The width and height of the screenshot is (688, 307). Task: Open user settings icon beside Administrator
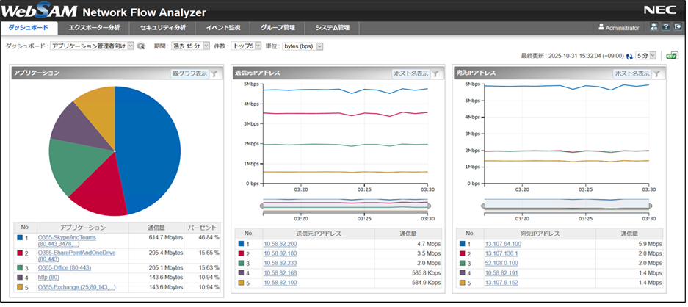[653, 27]
